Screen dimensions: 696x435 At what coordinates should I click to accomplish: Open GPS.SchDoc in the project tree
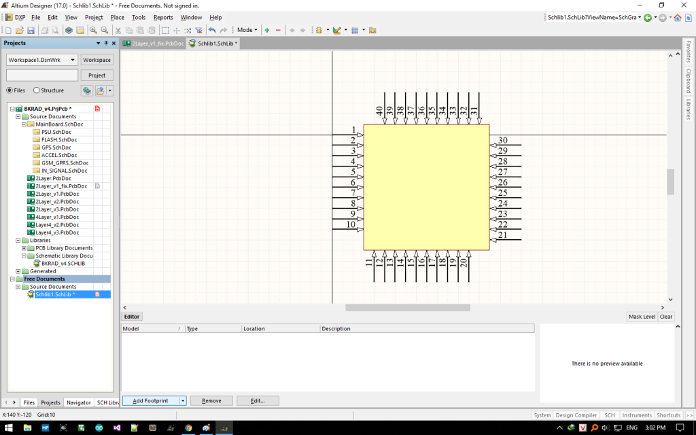click(56, 147)
